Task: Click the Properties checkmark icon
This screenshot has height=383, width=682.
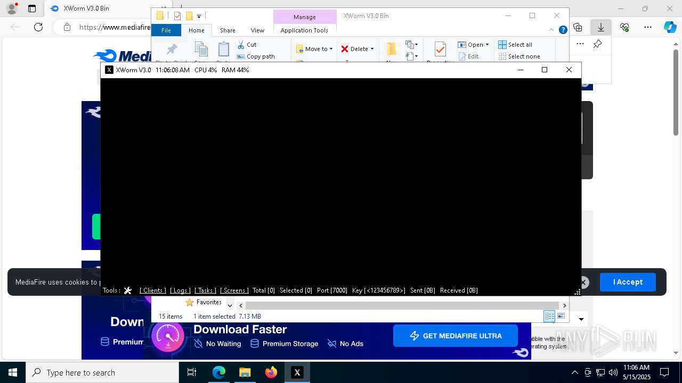Action: tap(440, 49)
